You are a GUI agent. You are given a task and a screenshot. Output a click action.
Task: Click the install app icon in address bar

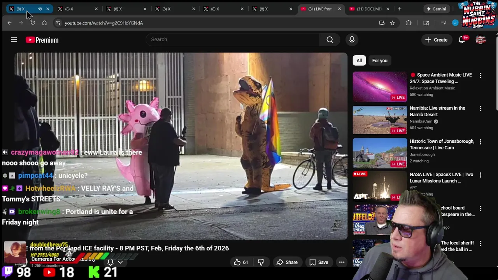[x=382, y=23]
